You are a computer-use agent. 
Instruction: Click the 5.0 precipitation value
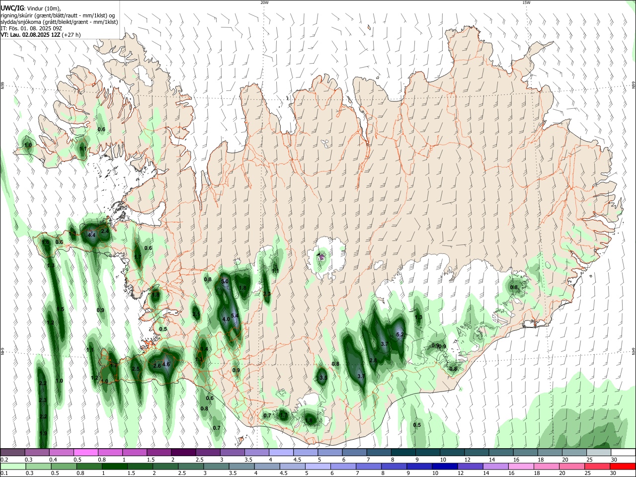click(x=225, y=282)
